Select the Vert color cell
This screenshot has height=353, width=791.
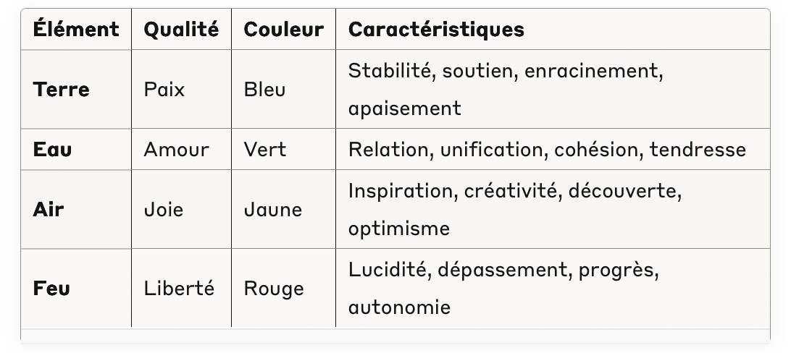click(x=264, y=150)
